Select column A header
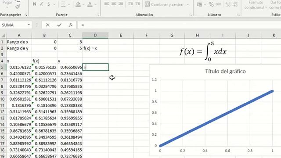The image size is (281, 158). coord(19,35)
